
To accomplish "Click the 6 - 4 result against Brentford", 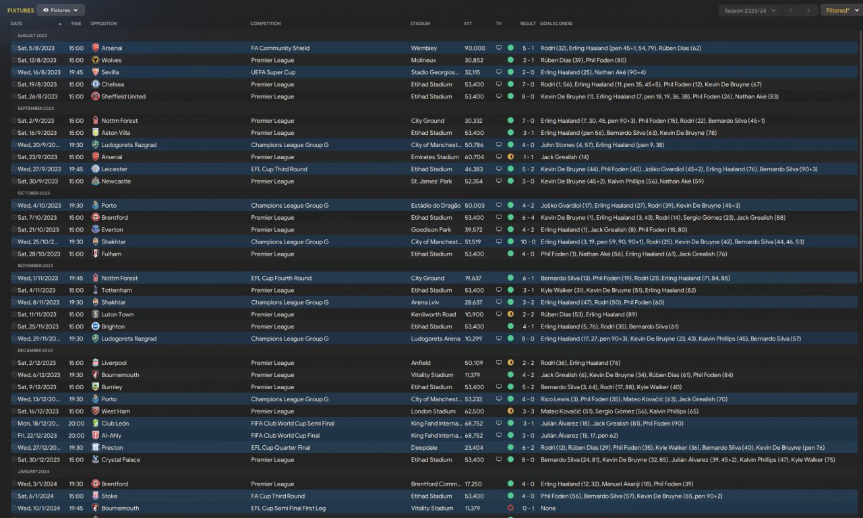I will coord(528,218).
